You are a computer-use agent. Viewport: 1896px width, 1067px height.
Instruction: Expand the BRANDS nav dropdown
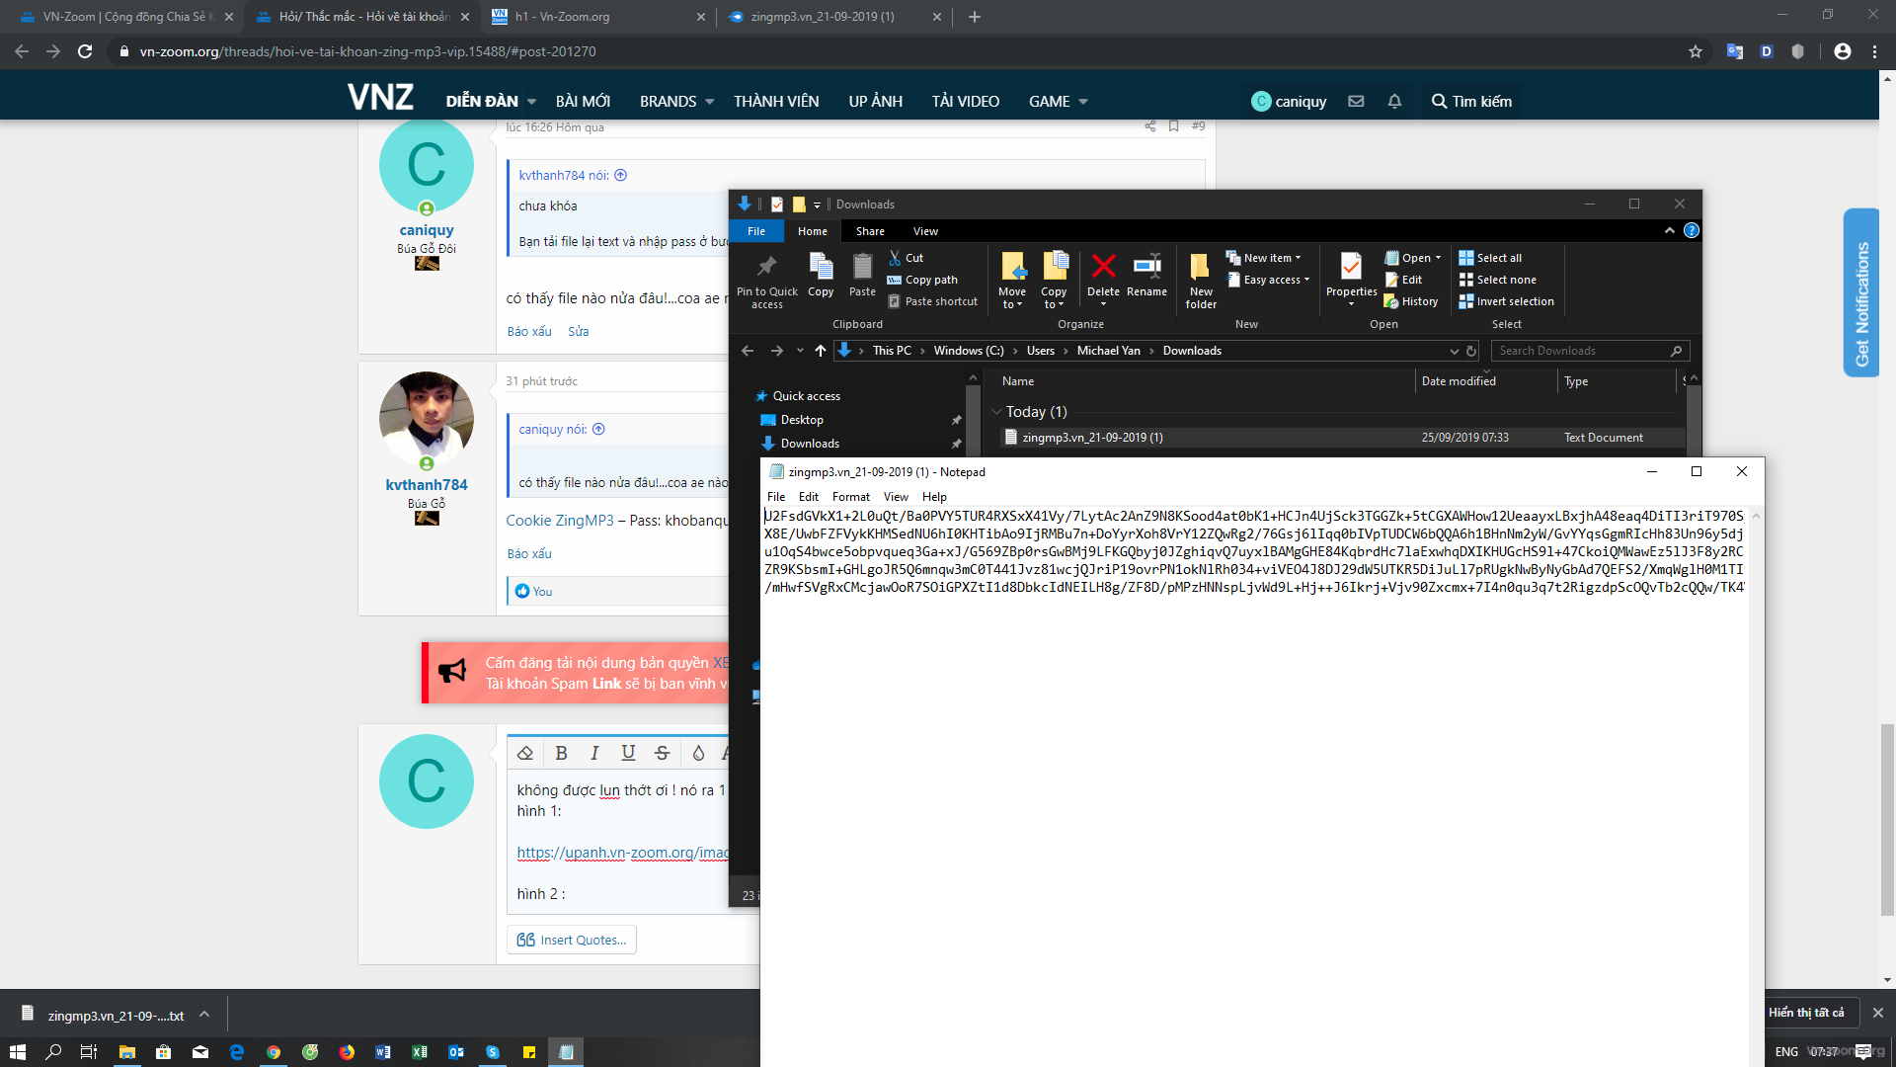(x=709, y=102)
